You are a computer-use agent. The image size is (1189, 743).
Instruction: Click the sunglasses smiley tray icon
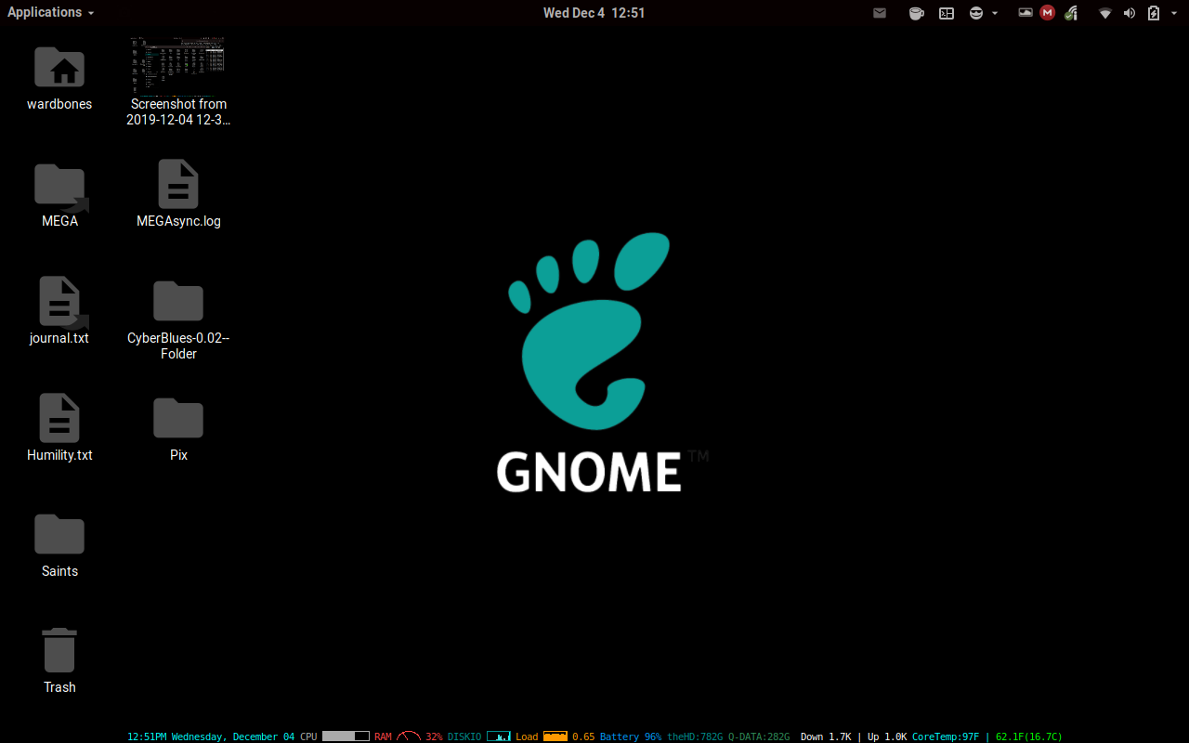pyautogui.click(x=976, y=13)
